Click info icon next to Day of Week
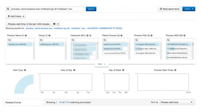 (x=123, y=70)
